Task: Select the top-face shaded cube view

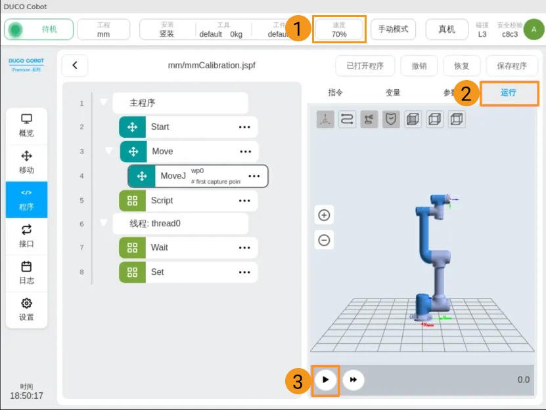Action: [x=457, y=119]
